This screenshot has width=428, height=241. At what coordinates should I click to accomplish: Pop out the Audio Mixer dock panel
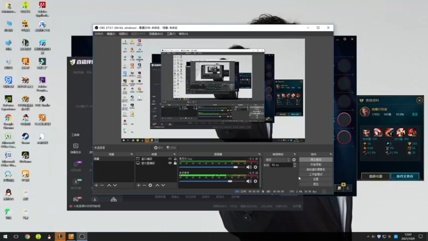259,154
